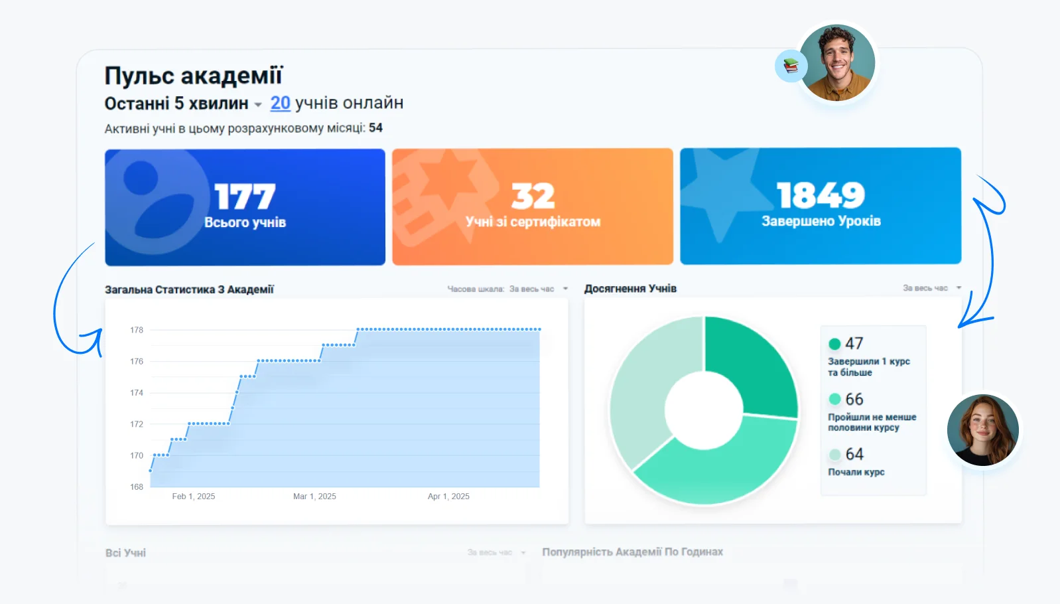Click the smiling man's profile avatar
1060x604 pixels.
[x=837, y=63]
